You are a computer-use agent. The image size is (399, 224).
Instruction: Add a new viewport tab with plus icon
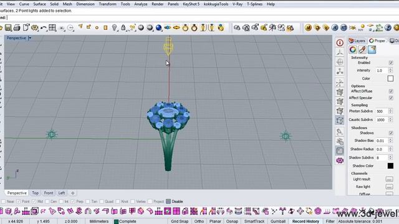point(73,193)
